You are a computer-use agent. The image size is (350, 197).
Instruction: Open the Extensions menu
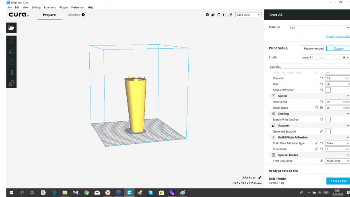(x=50, y=7)
